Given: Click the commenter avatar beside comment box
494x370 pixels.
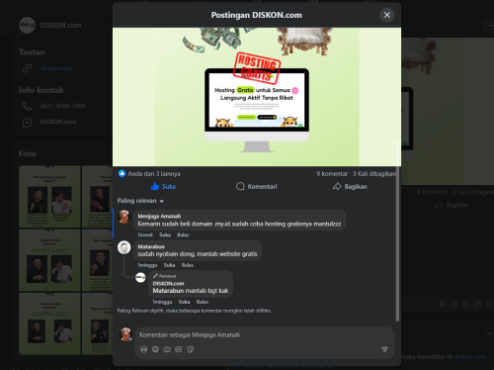Looking at the screenshot, I should pos(125,334).
